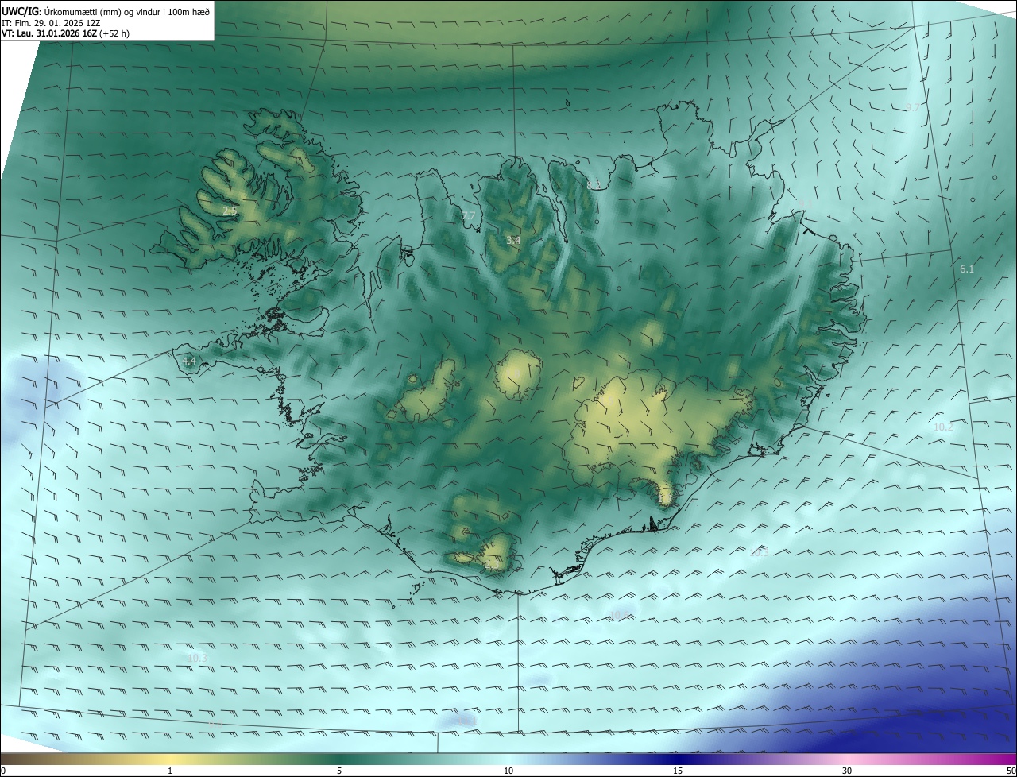1017x777 pixels.
Task: Click the colorbar tick label 5
Action: (x=339, y=771)
